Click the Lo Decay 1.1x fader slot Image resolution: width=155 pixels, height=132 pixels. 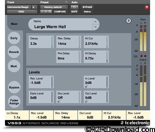point(17,115)
